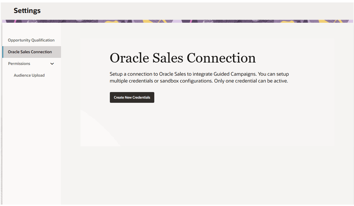This screenshot has width=354, height=206.
Task: Click the Create New Credentials button
Action: pos(132,97)
